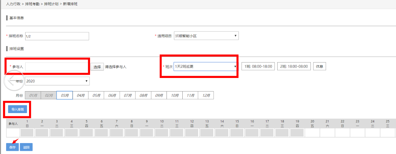
Task: Click the schedule cell under day 20
Action: (312, 133)
